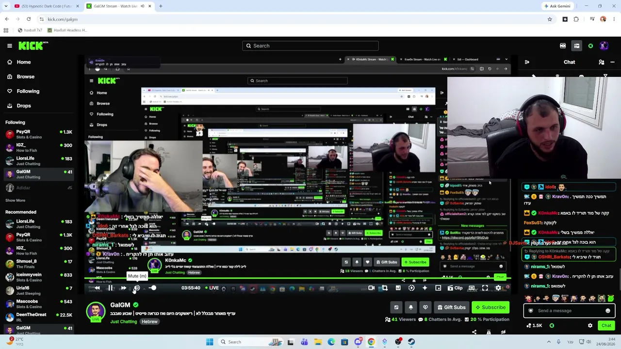621x349 pixels.
Task: Open player settings gear
Action: (498, 288)
